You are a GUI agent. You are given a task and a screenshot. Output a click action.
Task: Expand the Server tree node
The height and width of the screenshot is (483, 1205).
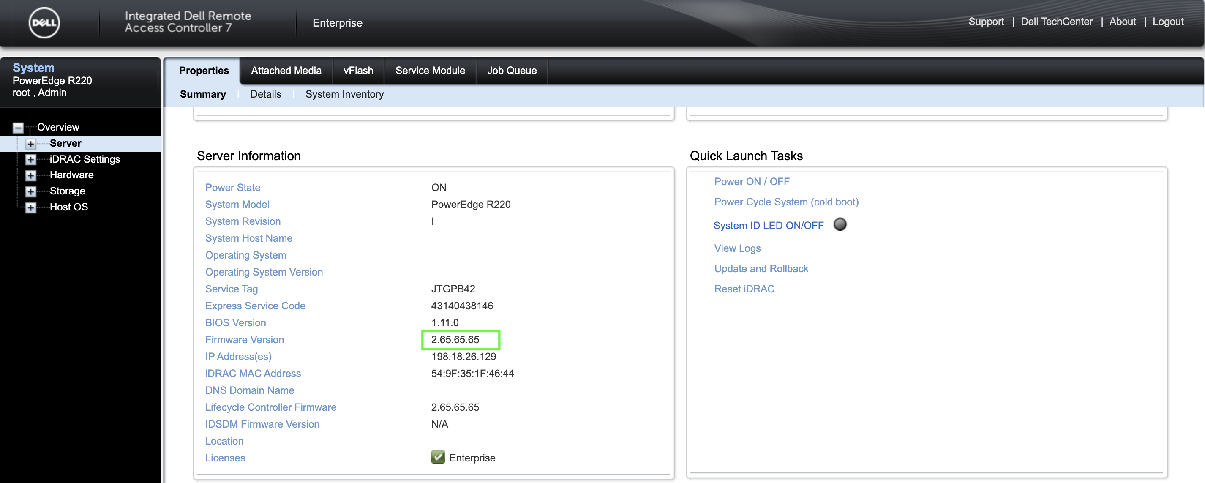[31, 144]
